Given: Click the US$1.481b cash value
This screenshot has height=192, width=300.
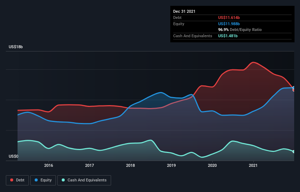Looking at the screenshot, I should pos(228,36).
